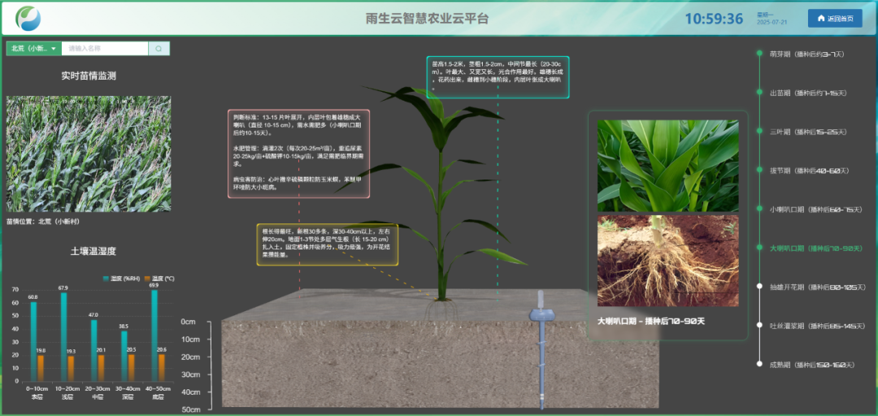Click the 0cm depth scale label
Screen dimensions: 878x416
click(x=188, y=322)
